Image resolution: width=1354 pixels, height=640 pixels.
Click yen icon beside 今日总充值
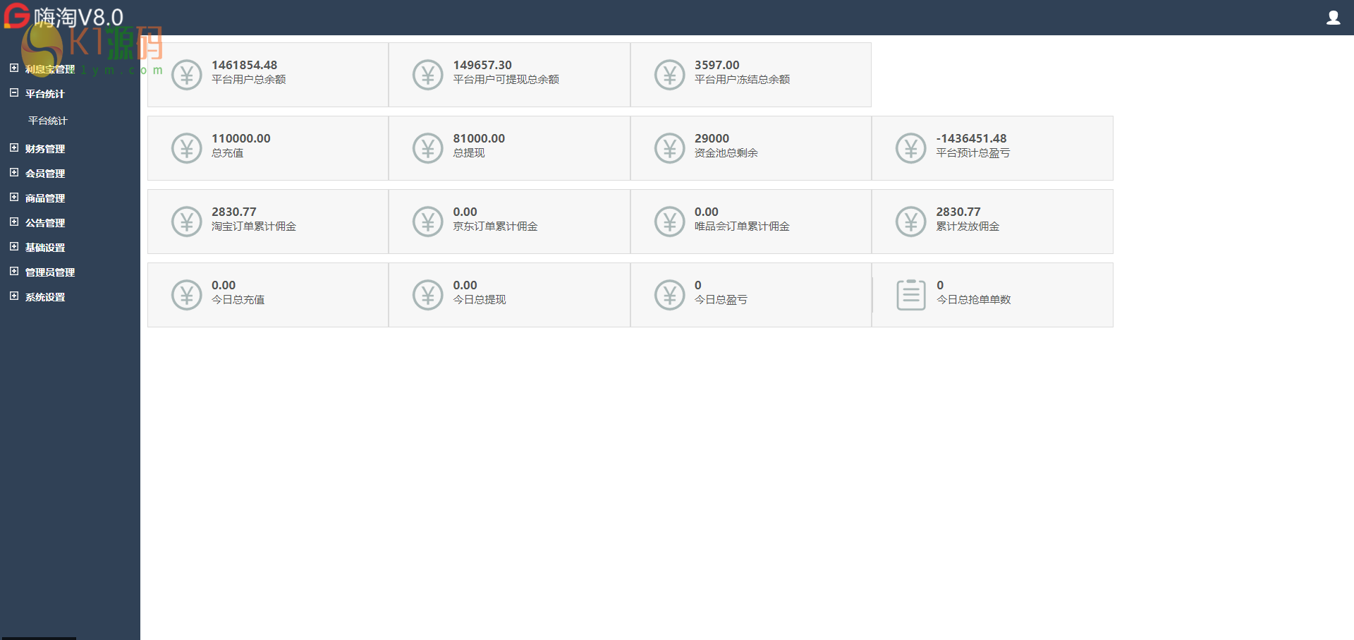(x=187, y=295)
